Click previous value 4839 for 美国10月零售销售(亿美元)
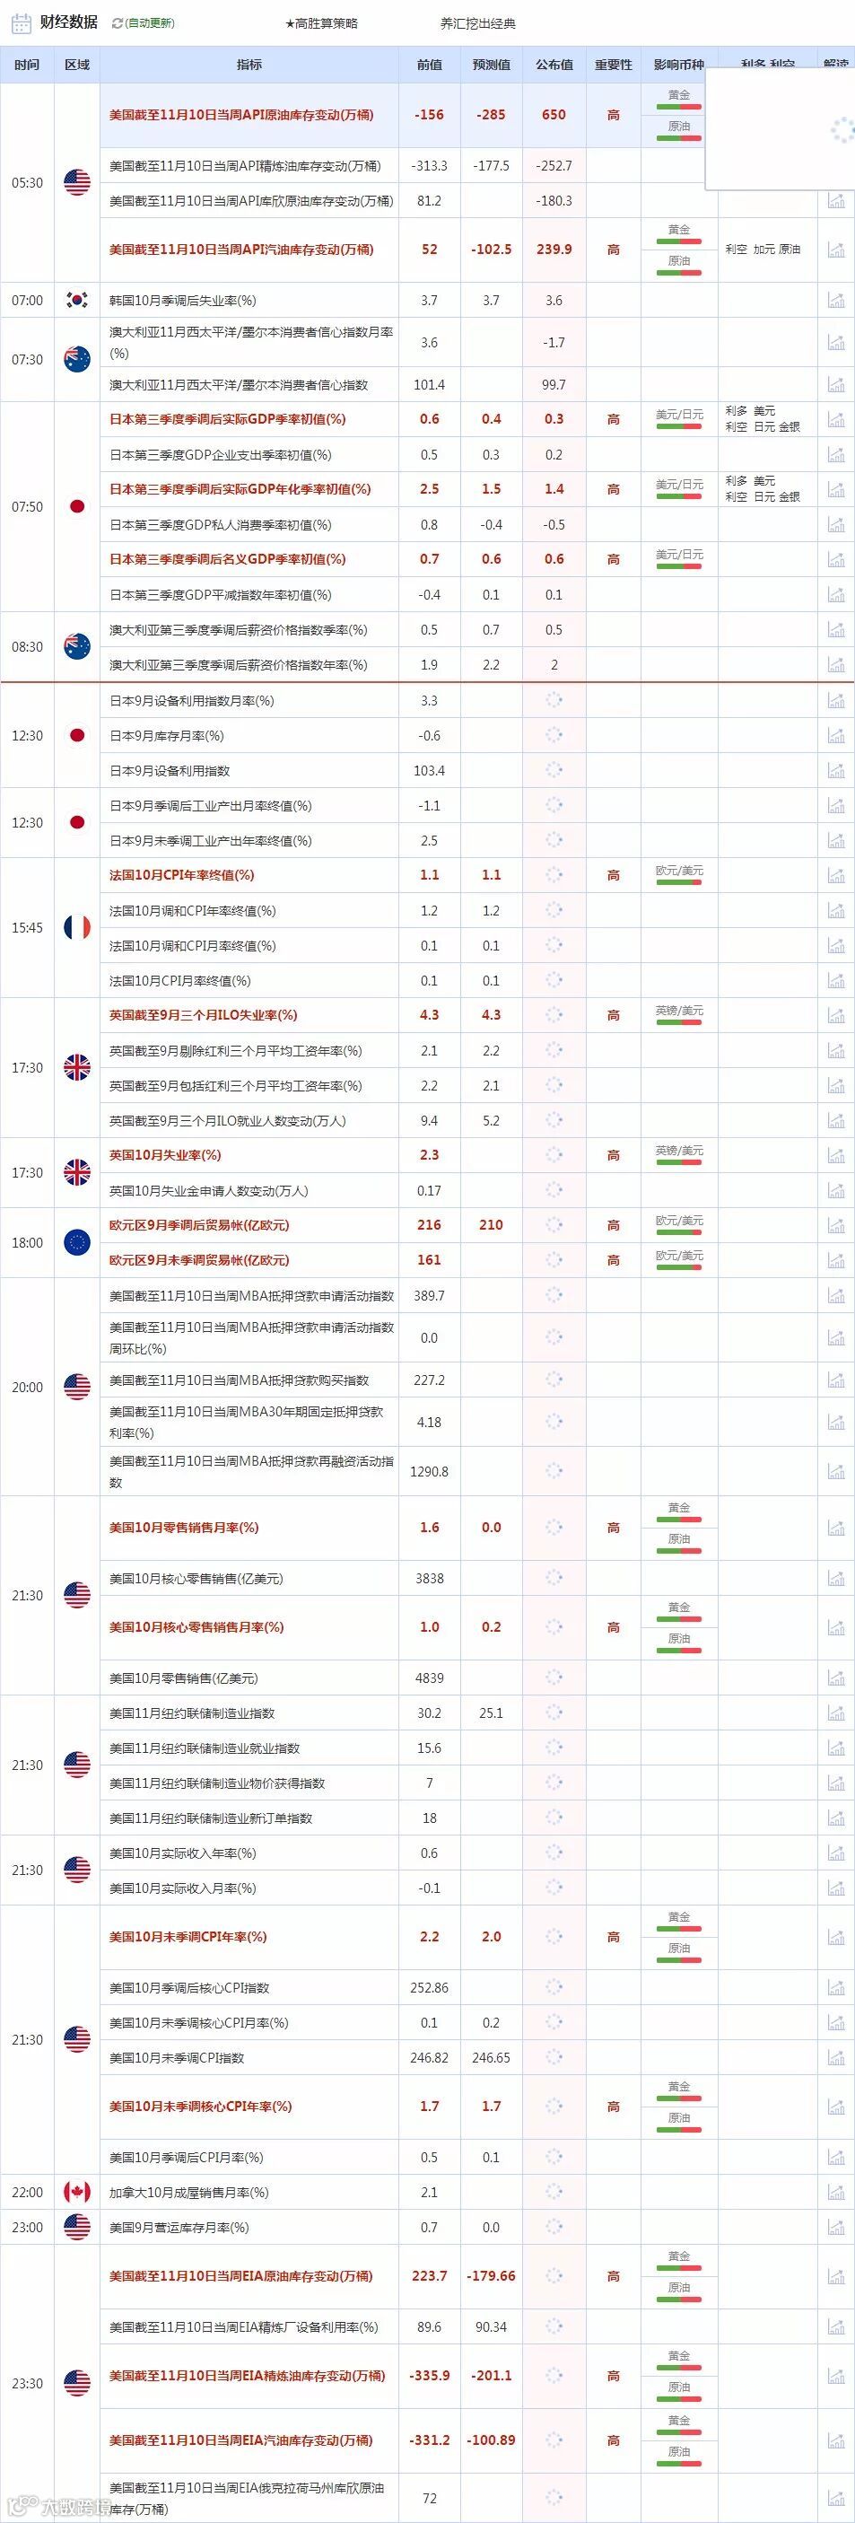 pos(429,1678)
